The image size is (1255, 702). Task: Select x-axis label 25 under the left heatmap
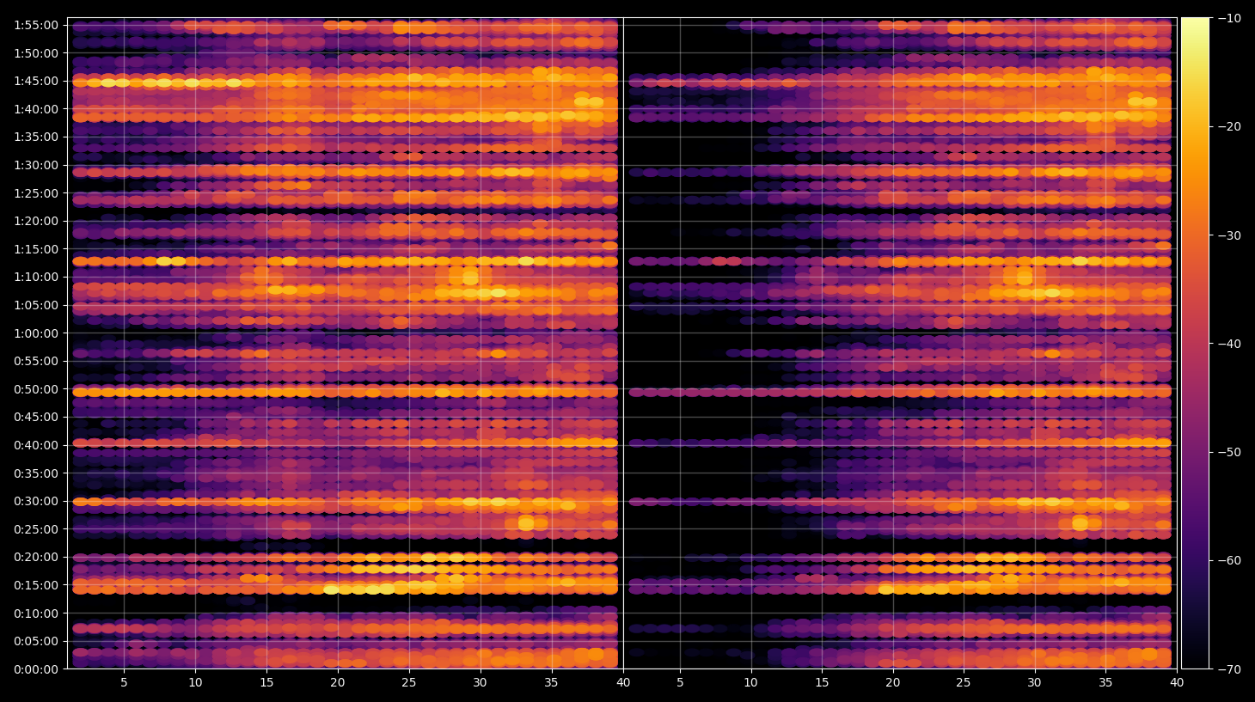pos(409,683)
